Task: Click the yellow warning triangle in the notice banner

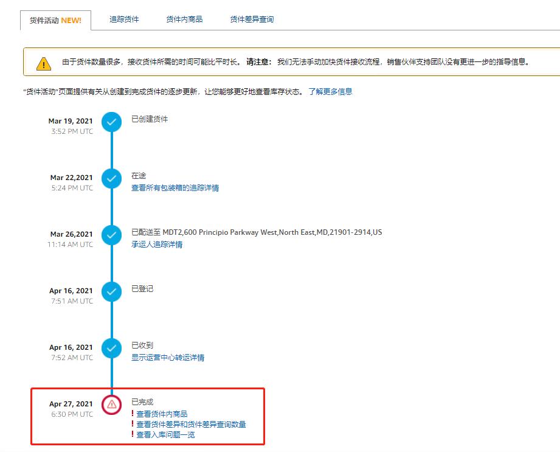Action: tap(41, 61)
